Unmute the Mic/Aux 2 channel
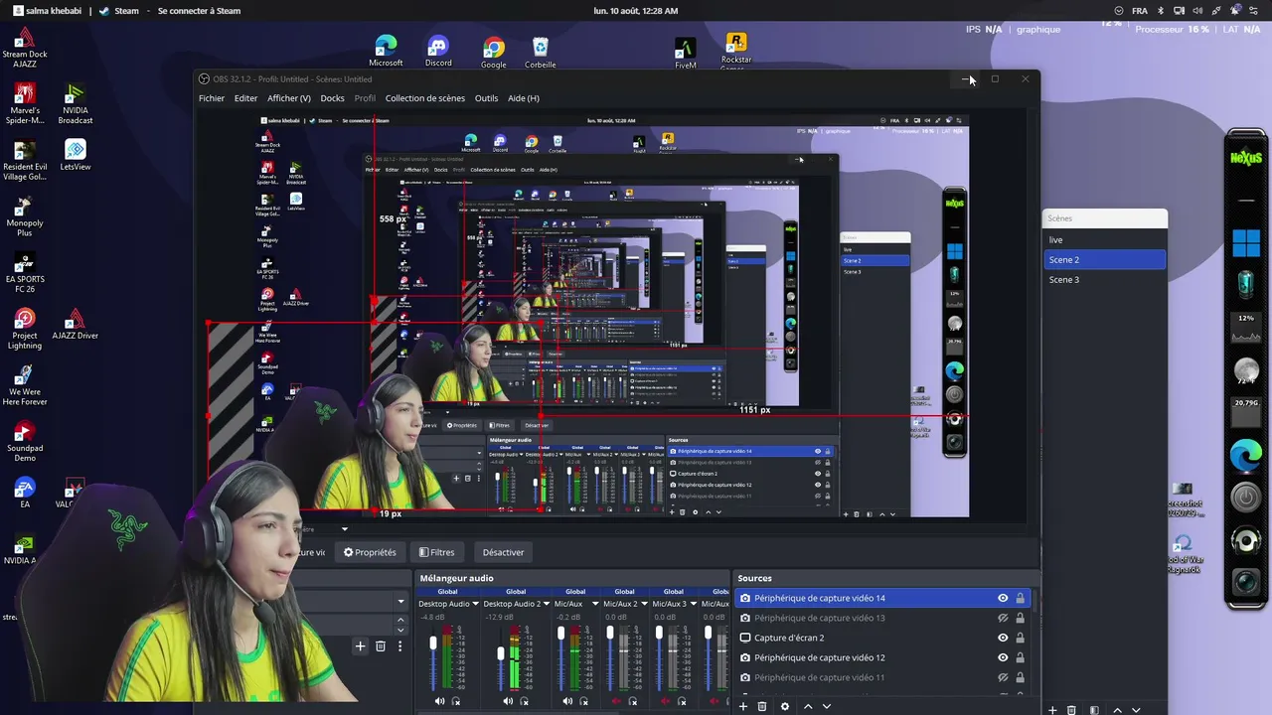 [x=616, y=702]
